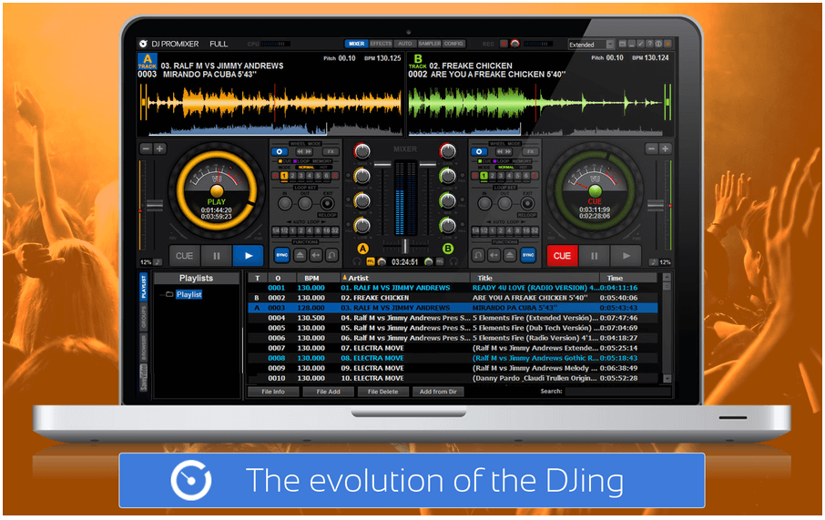The image size is (825, 520).
Task: Click deck A loop-back function icon
Action: pyautogui.click(x=332, y=255)
